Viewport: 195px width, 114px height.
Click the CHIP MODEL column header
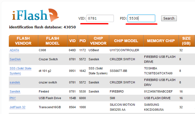126,41
